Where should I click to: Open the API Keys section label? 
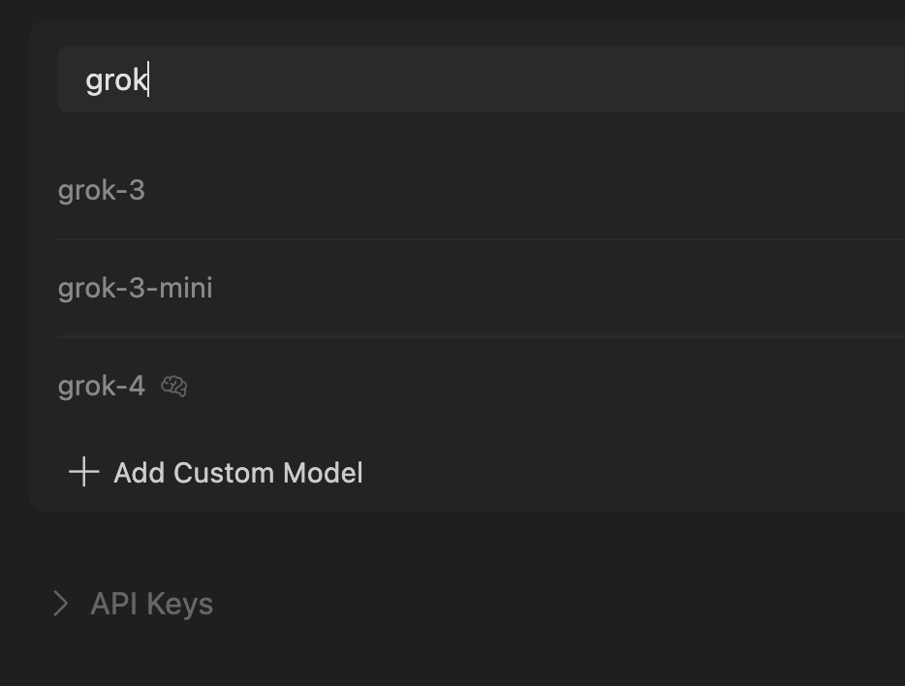[151, 604]
